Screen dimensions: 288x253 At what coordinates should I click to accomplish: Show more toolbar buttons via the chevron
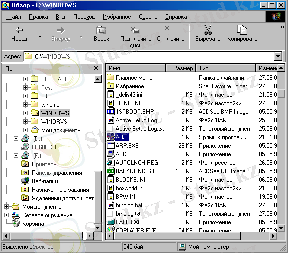point(282,27)
